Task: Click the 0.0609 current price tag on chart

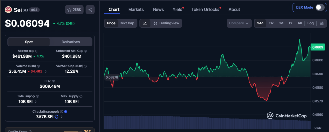Action: point(317,47)
